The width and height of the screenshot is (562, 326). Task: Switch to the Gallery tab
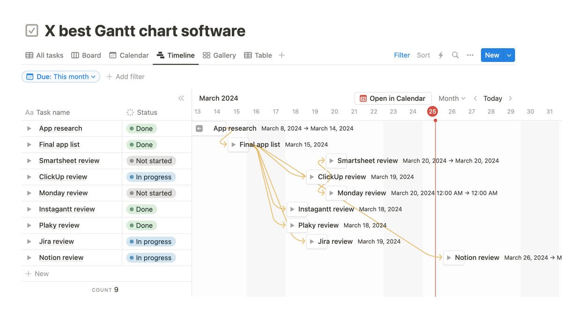[x=219, y=55]
